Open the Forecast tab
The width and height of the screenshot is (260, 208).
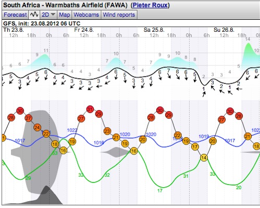(15, 15)
